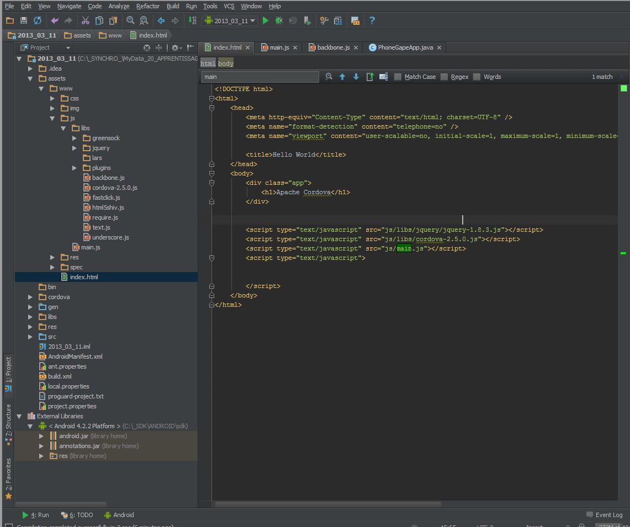
Task: Click the body breadcrumb tag
Action: (225, 63)
